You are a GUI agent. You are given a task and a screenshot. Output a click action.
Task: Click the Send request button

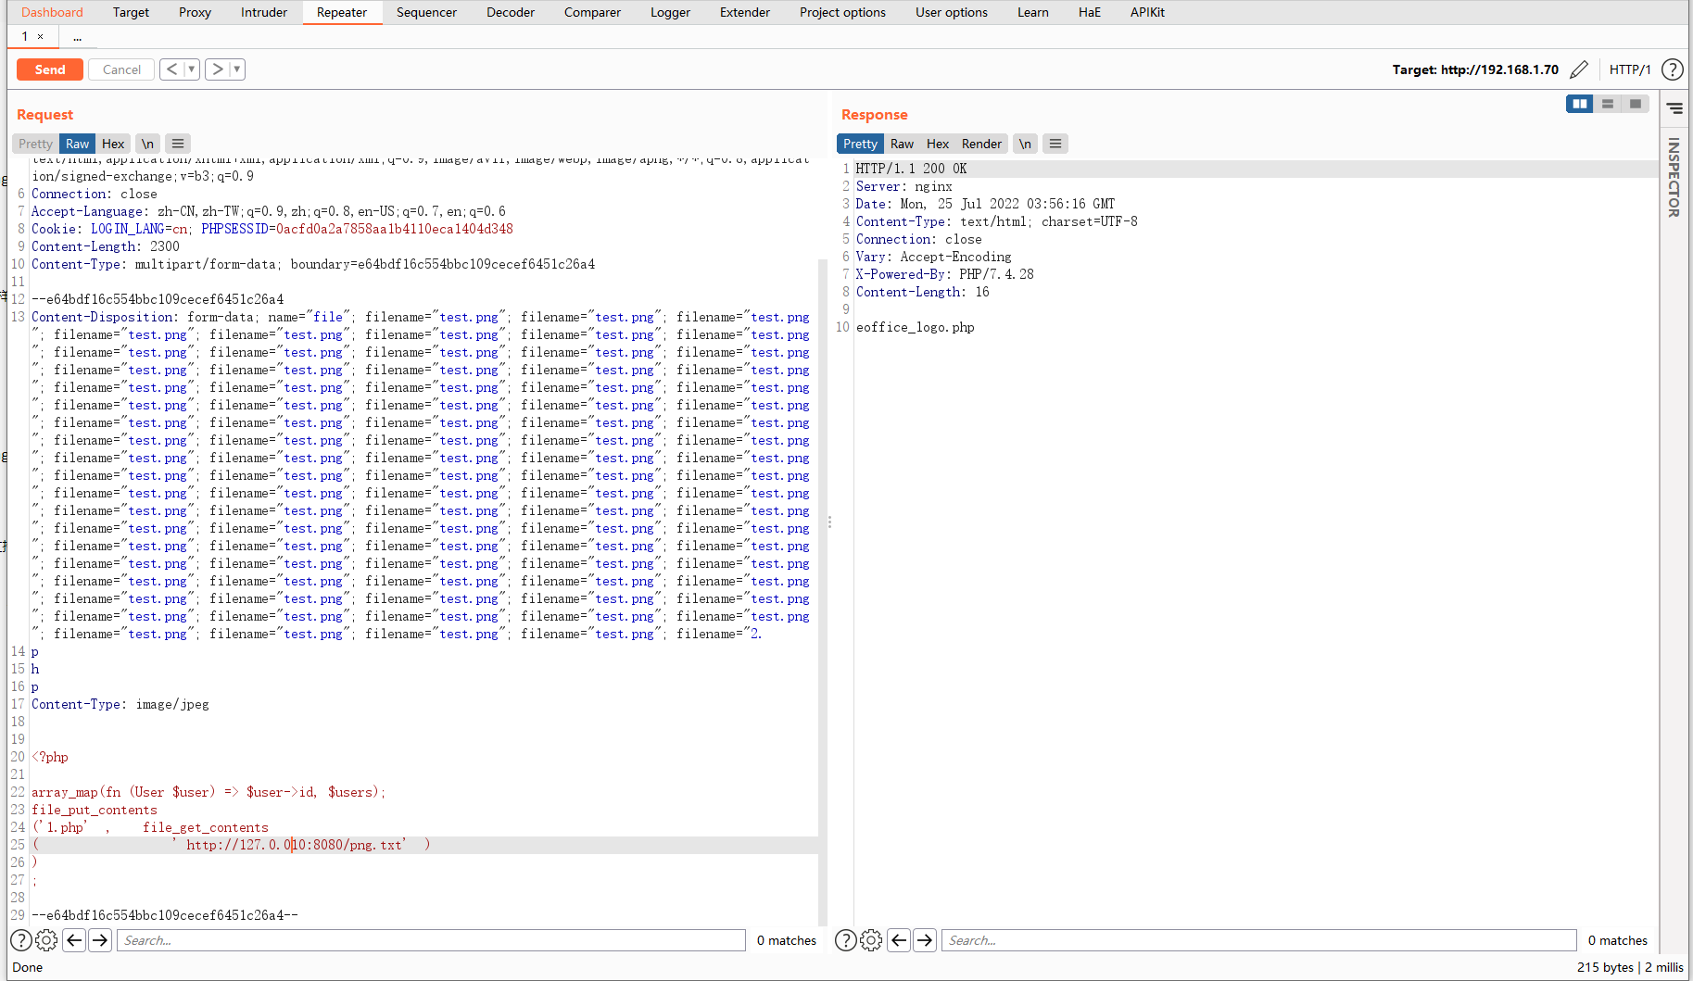coord(50,69)
